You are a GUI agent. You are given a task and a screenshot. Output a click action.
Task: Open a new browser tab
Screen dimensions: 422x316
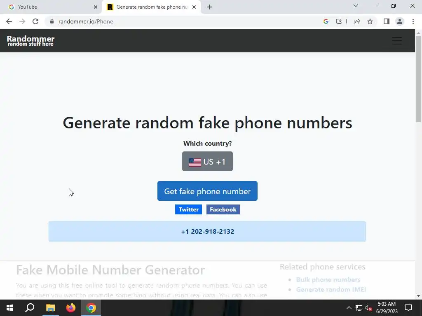[x=210, y=7]
